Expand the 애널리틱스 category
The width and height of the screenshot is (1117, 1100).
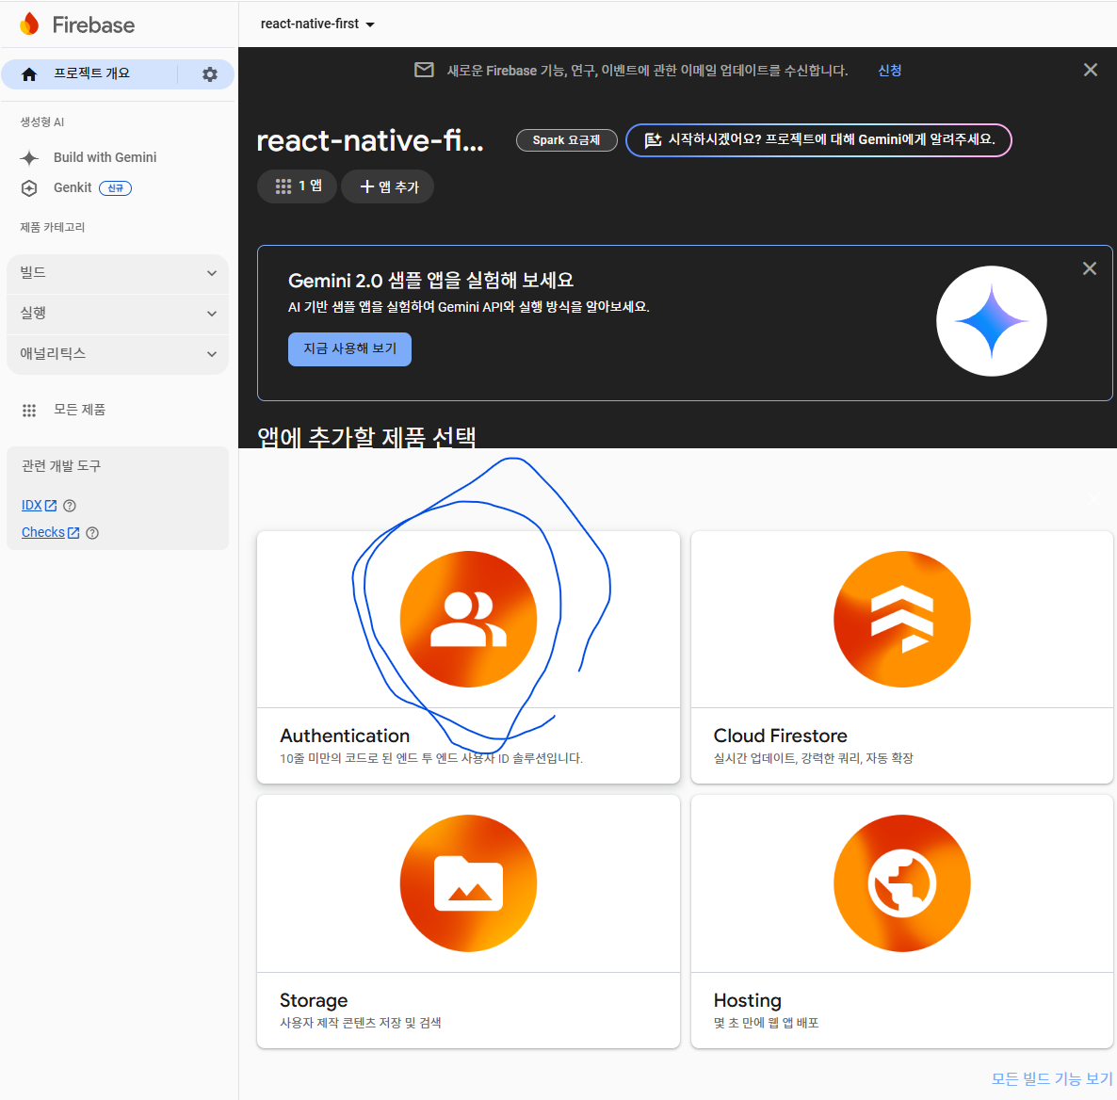118,354
